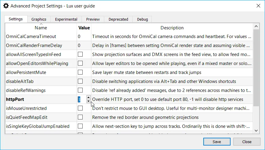The image size is (265, 150).
Task: Check the disableRefWarnings checkbox
Action: 80,90
